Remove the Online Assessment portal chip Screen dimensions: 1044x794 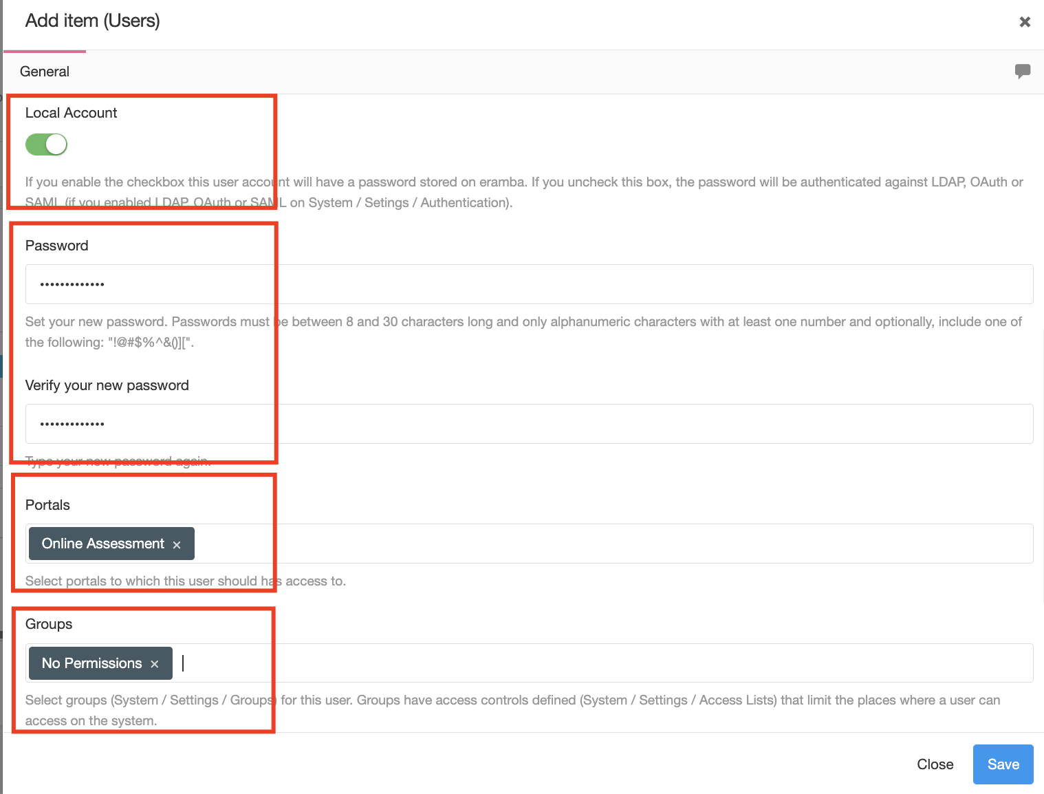point(177,544)
